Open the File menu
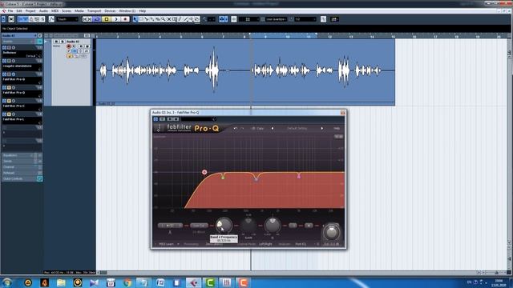The width and height of the screenshot is (513, 288). (10, 10)
